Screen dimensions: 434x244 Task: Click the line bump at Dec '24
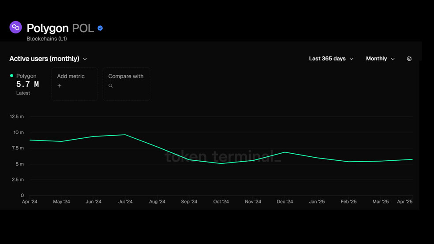click(285, 152)
